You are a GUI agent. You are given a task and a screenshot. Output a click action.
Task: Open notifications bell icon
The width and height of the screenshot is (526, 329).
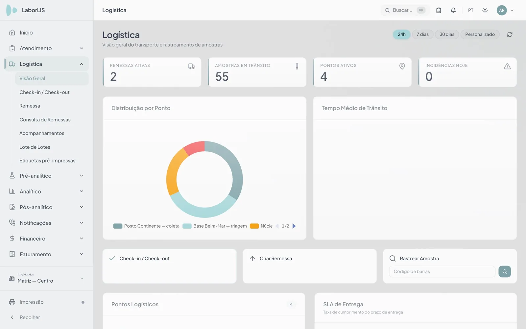[x=453, y=10]
